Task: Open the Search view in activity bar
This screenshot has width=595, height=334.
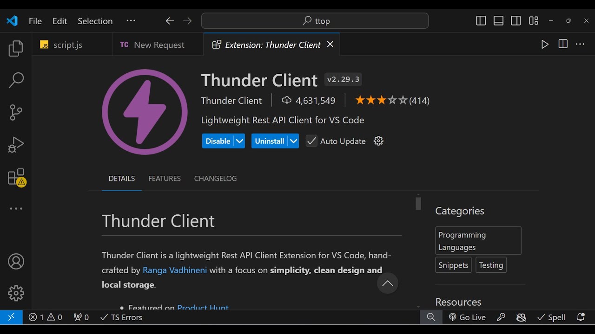Action: (x=16, y=80)
